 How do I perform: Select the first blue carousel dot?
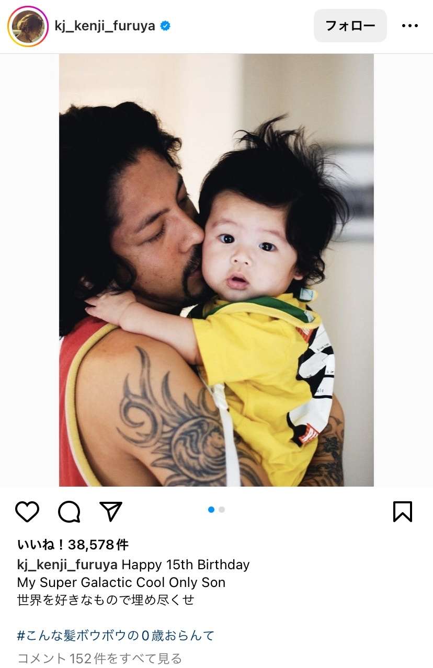(x=211, y=510)
